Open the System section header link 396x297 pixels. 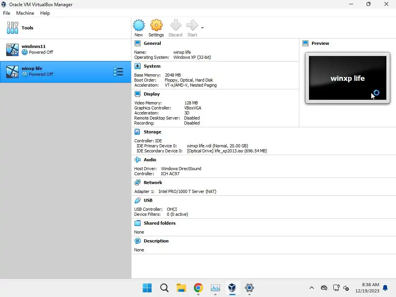click(x=152, y=66)
